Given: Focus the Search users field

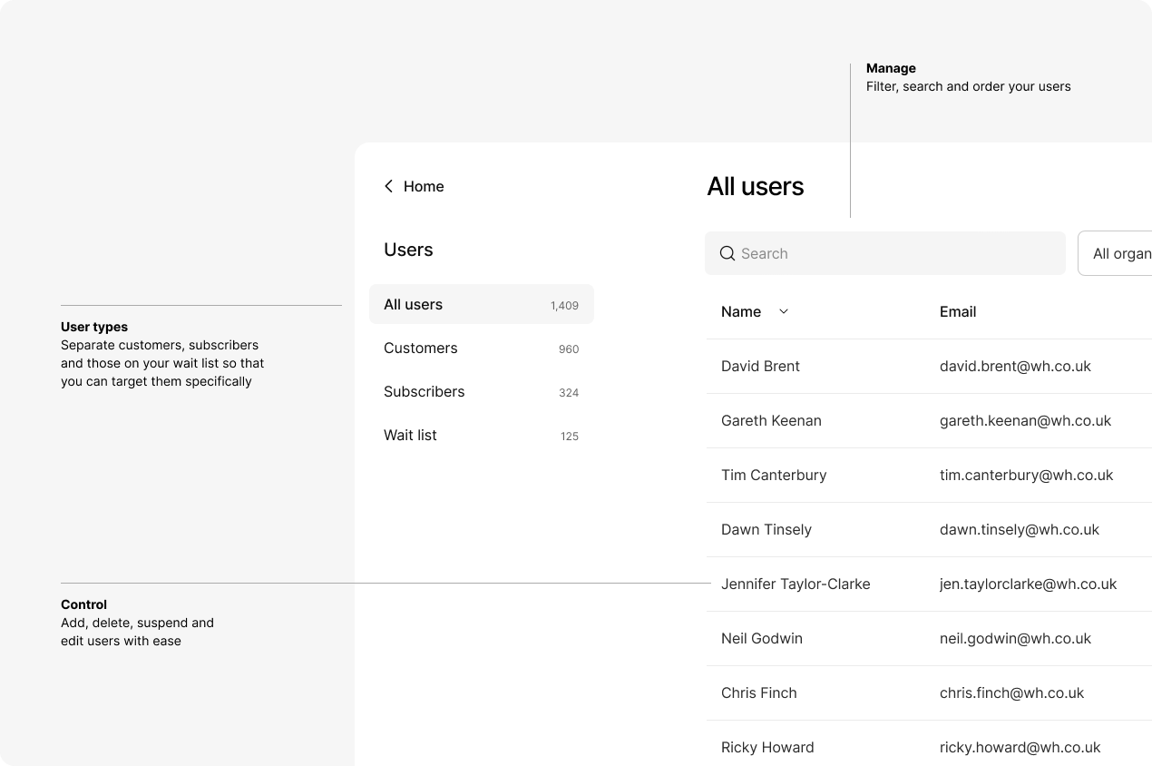Looking at the screenshot, I should [893, 253].
